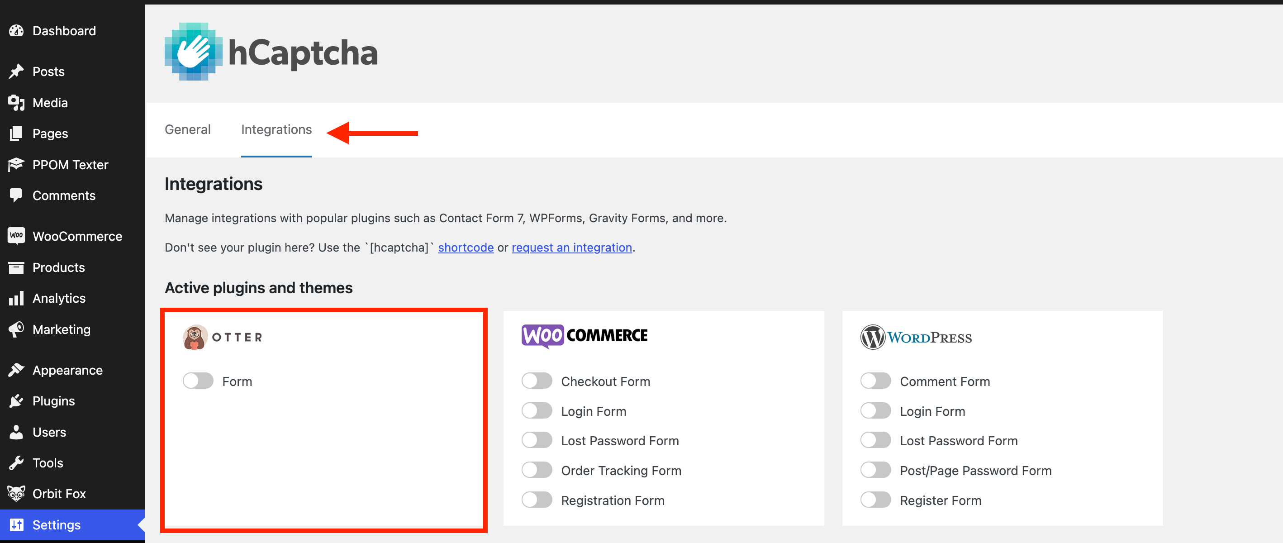This screenshot has height=543, width=1283.
Task: Toggle WooCommerce Checkout Form on
Action: (537, 381)
